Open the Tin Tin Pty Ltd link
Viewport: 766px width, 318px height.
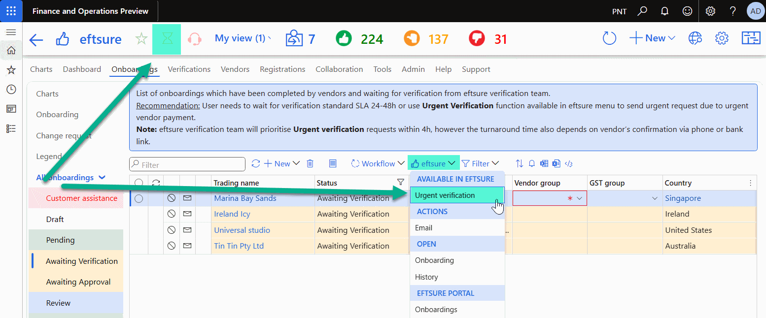tap(239, 246)
